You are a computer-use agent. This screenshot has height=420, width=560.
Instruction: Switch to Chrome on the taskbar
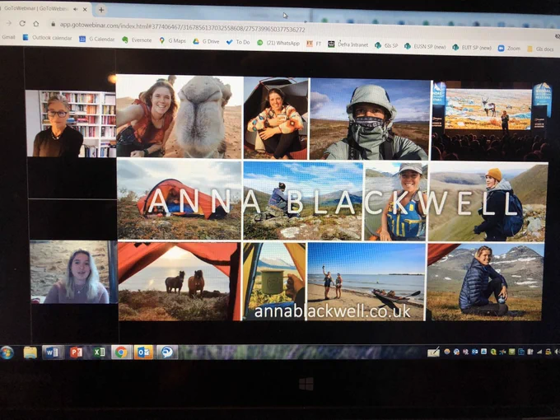121,352
